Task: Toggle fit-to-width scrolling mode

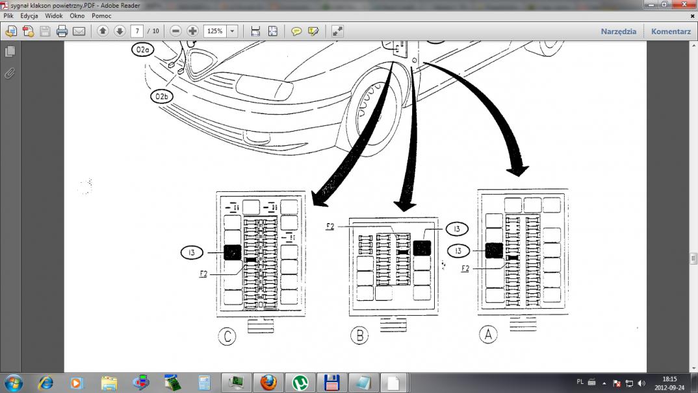Action: 255,31
